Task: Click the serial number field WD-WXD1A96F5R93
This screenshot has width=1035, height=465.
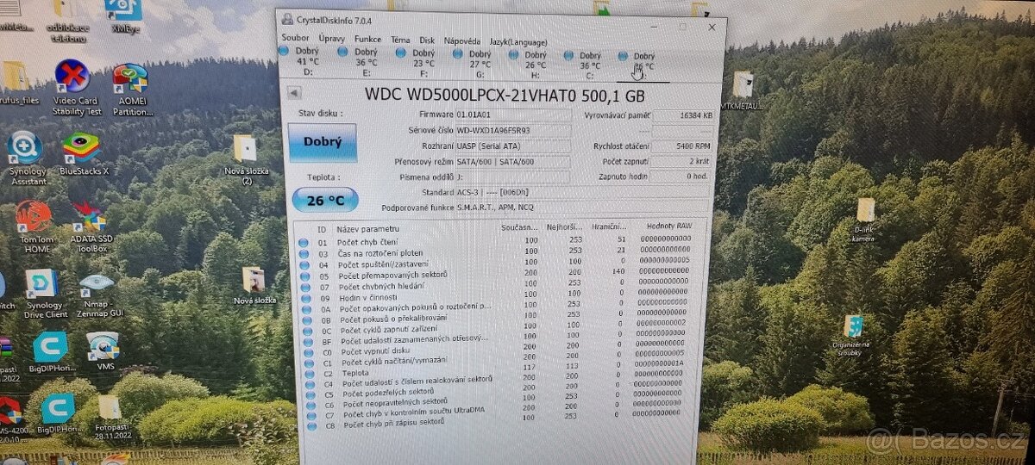Action: click(512, 130)
